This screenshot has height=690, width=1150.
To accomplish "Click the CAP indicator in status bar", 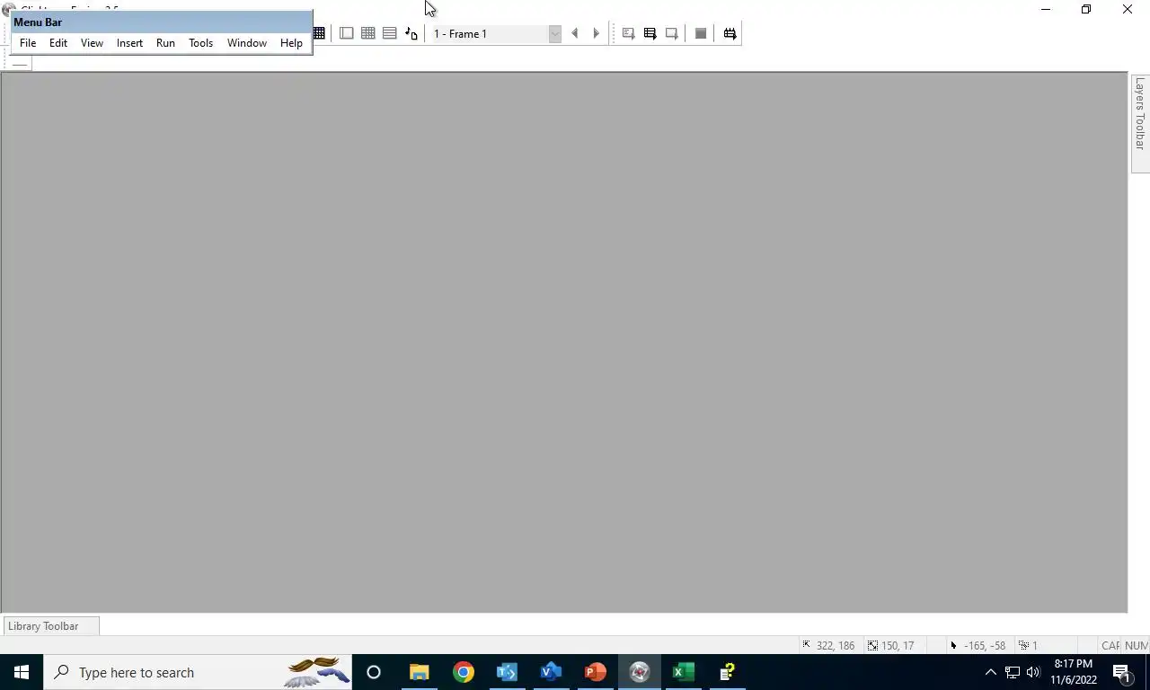I will point(1110,645).
